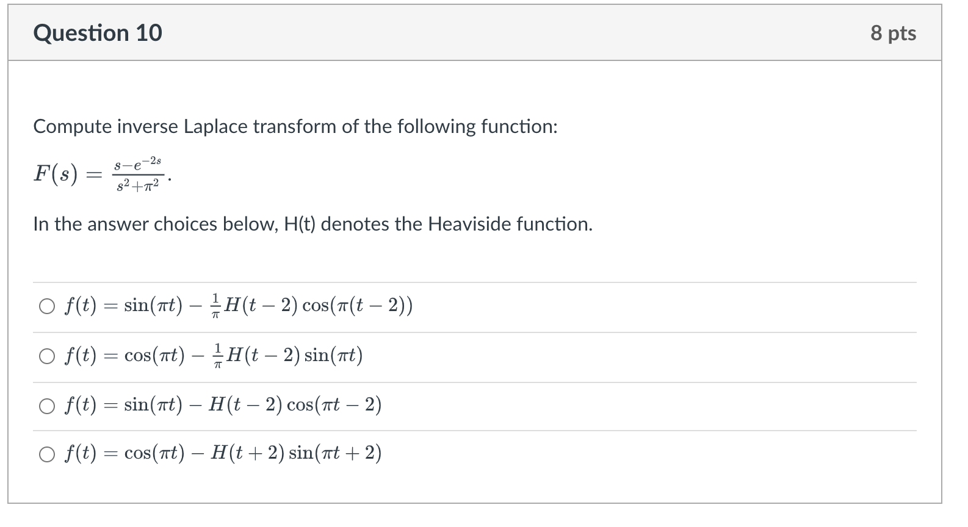Choose the radio button for cos(πt) − (1/π)H(t−2)sin(πt)
Viewport: 968px width, 527px height.
pyautogui.click(x=47, y=356)
